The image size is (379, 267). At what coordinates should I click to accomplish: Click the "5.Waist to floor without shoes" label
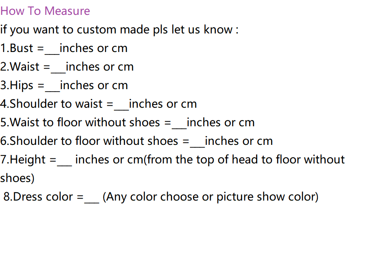click(x=80, y=123)
